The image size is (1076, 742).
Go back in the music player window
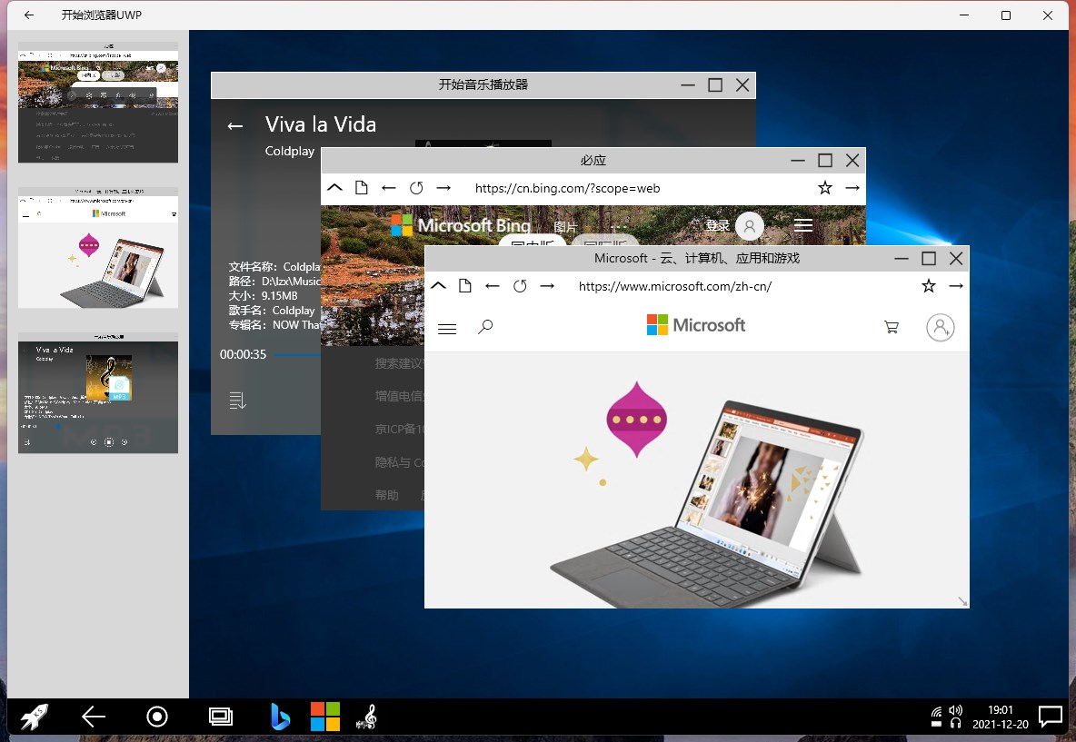(x=235, y=126)
